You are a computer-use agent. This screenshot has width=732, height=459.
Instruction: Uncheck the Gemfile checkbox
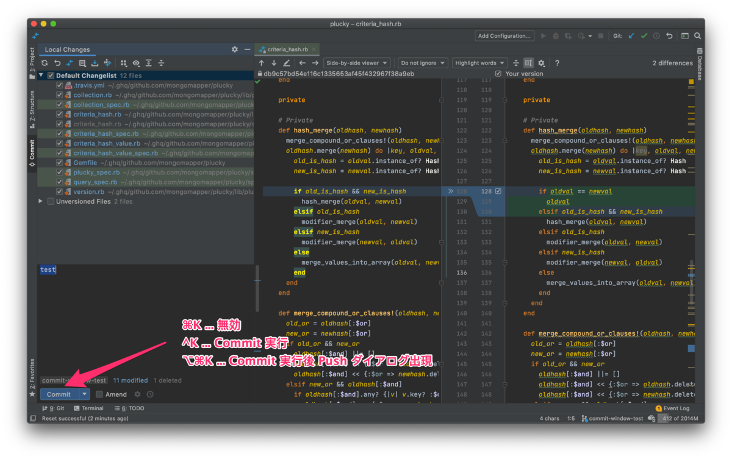(59, 163)
